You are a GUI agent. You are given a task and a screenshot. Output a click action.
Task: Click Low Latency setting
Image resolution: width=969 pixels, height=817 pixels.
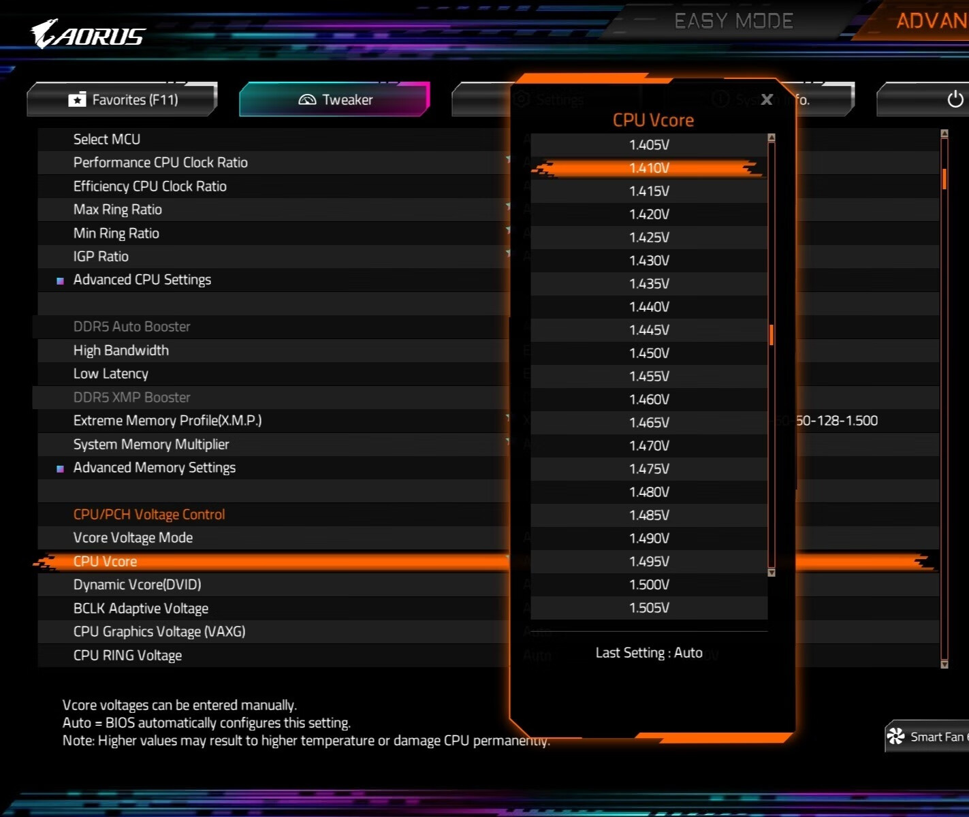tap(274, 374)
